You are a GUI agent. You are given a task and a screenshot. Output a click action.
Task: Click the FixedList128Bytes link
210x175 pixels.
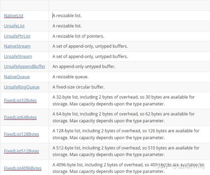21,134
